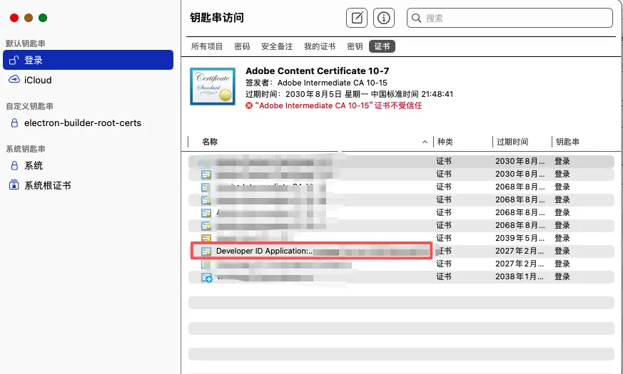Minimize the window using the yellow button
The height and width of the screenshot is (374, 623).
(x=29, y=17)
